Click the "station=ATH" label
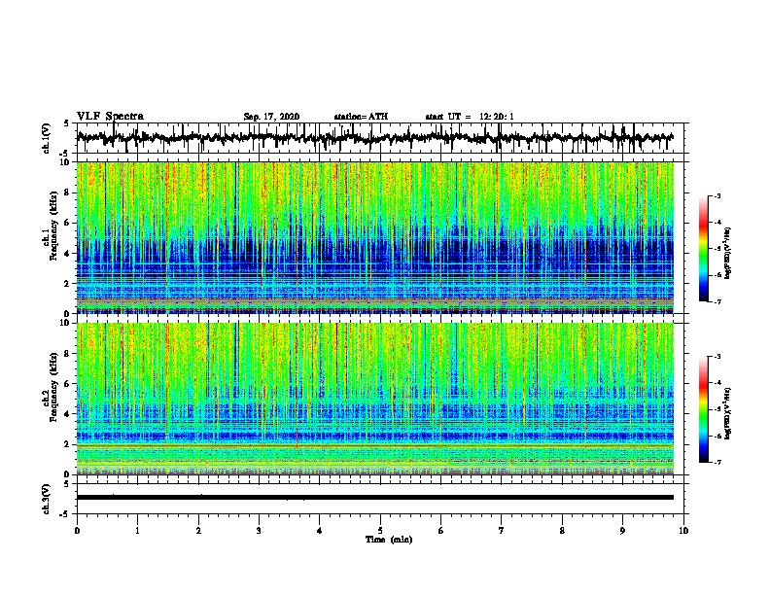770x595 pixels. tap(361, 117)
